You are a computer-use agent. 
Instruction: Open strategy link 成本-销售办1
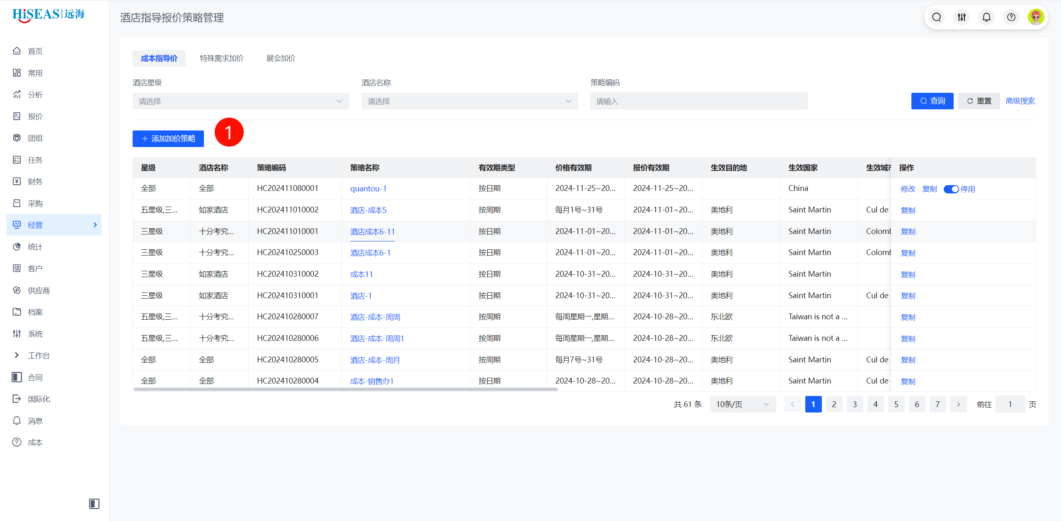click(x=372, y=381)
